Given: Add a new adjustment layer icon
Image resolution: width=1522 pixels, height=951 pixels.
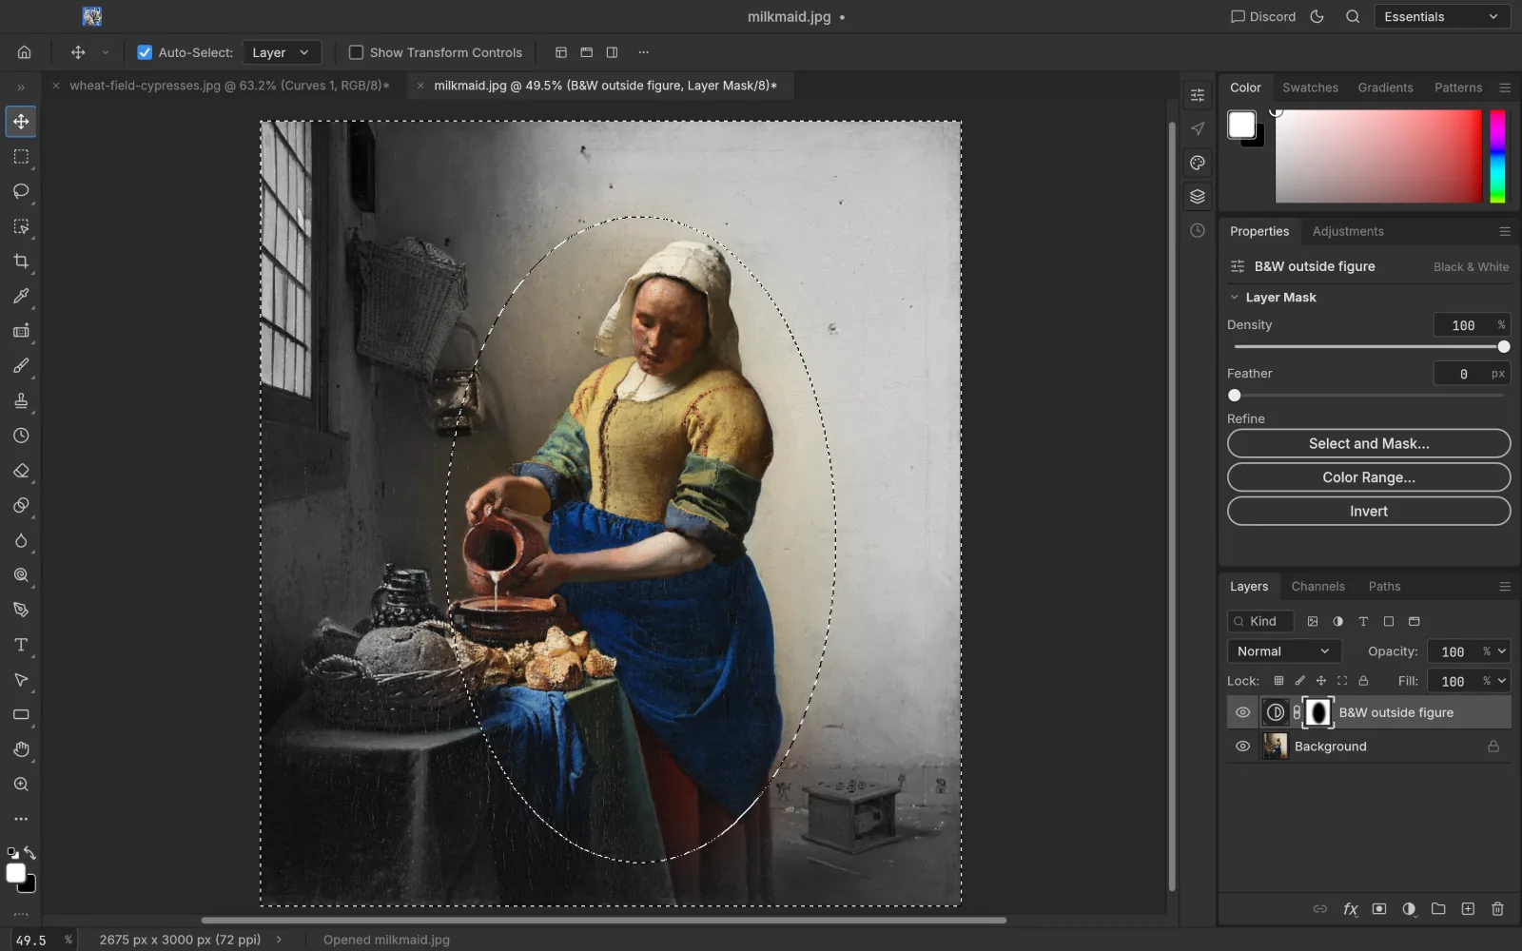Looking at the screenshot, I should coord(1409,909).
